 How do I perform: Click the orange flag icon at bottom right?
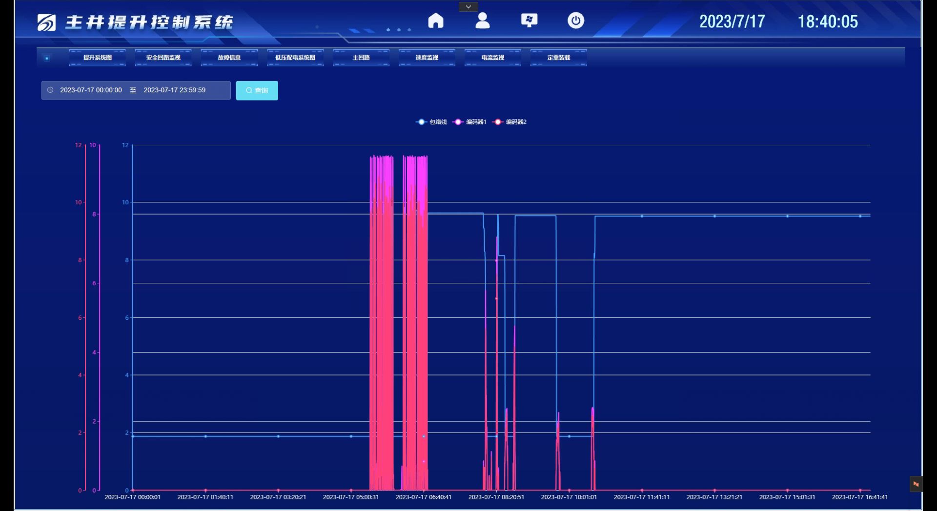(916, 484)
